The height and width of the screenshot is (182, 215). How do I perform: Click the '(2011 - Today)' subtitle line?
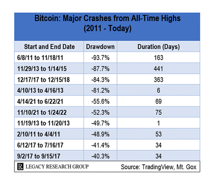107,29
